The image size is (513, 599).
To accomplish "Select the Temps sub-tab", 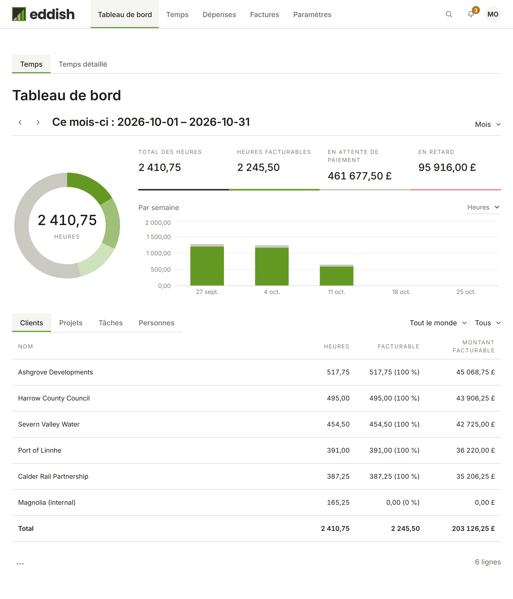I will (x=31, y=64).
